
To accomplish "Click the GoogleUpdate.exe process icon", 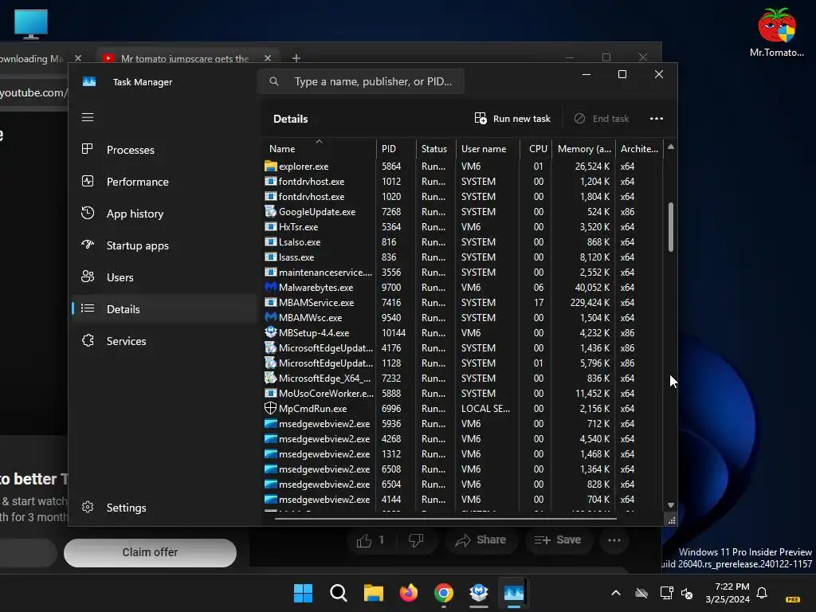I will pyautogui.click(x=271, y=211).
